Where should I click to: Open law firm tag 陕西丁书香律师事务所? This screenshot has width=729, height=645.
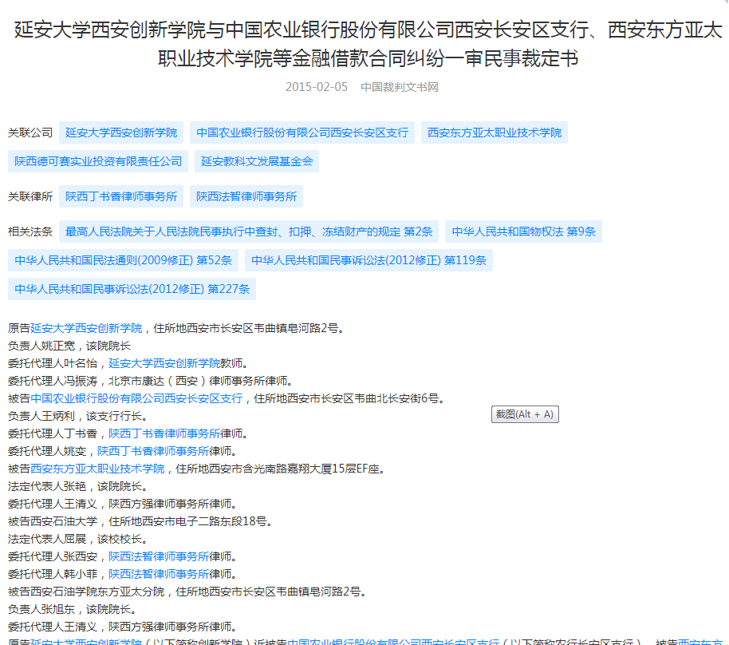[x=121, y=196]
